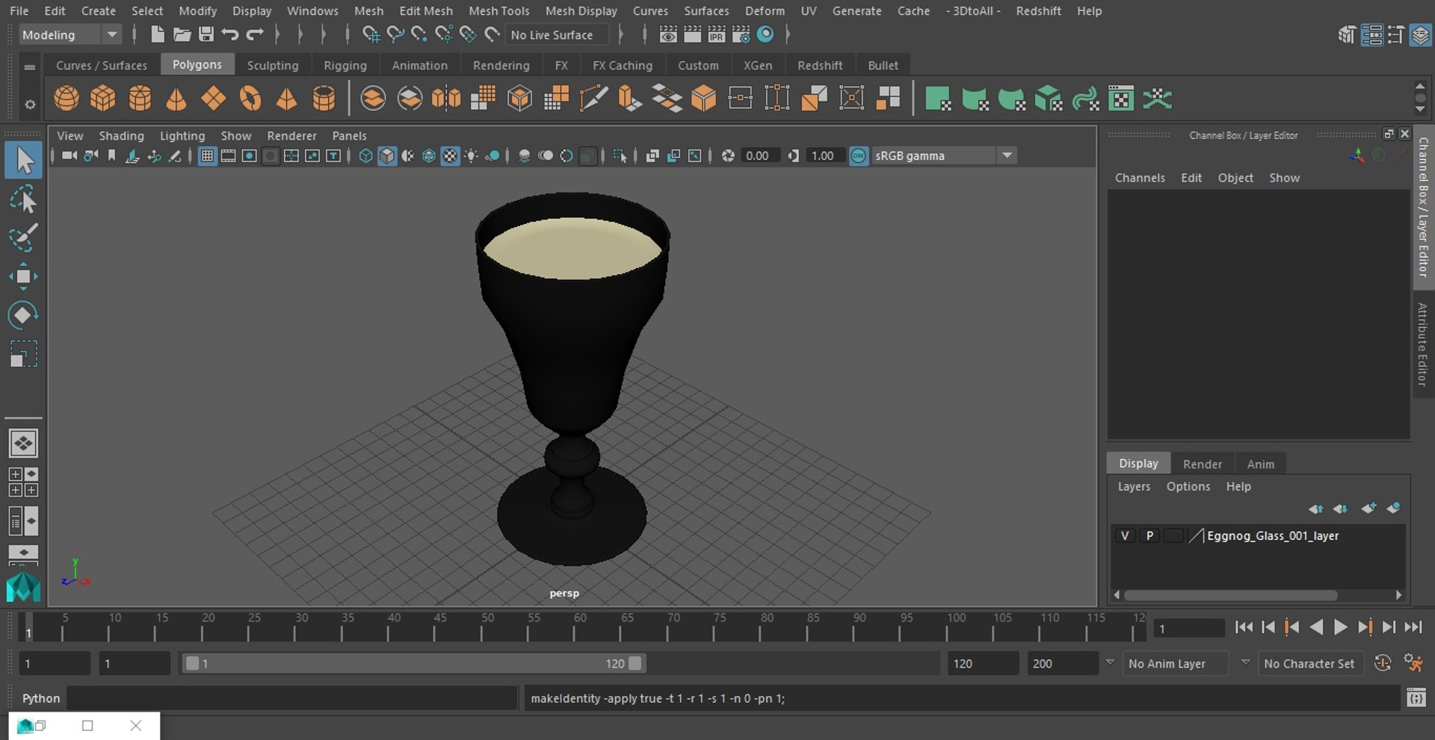Toggle the viewport grid display
Screen dimensions: 1435x740
pos(207,155)
